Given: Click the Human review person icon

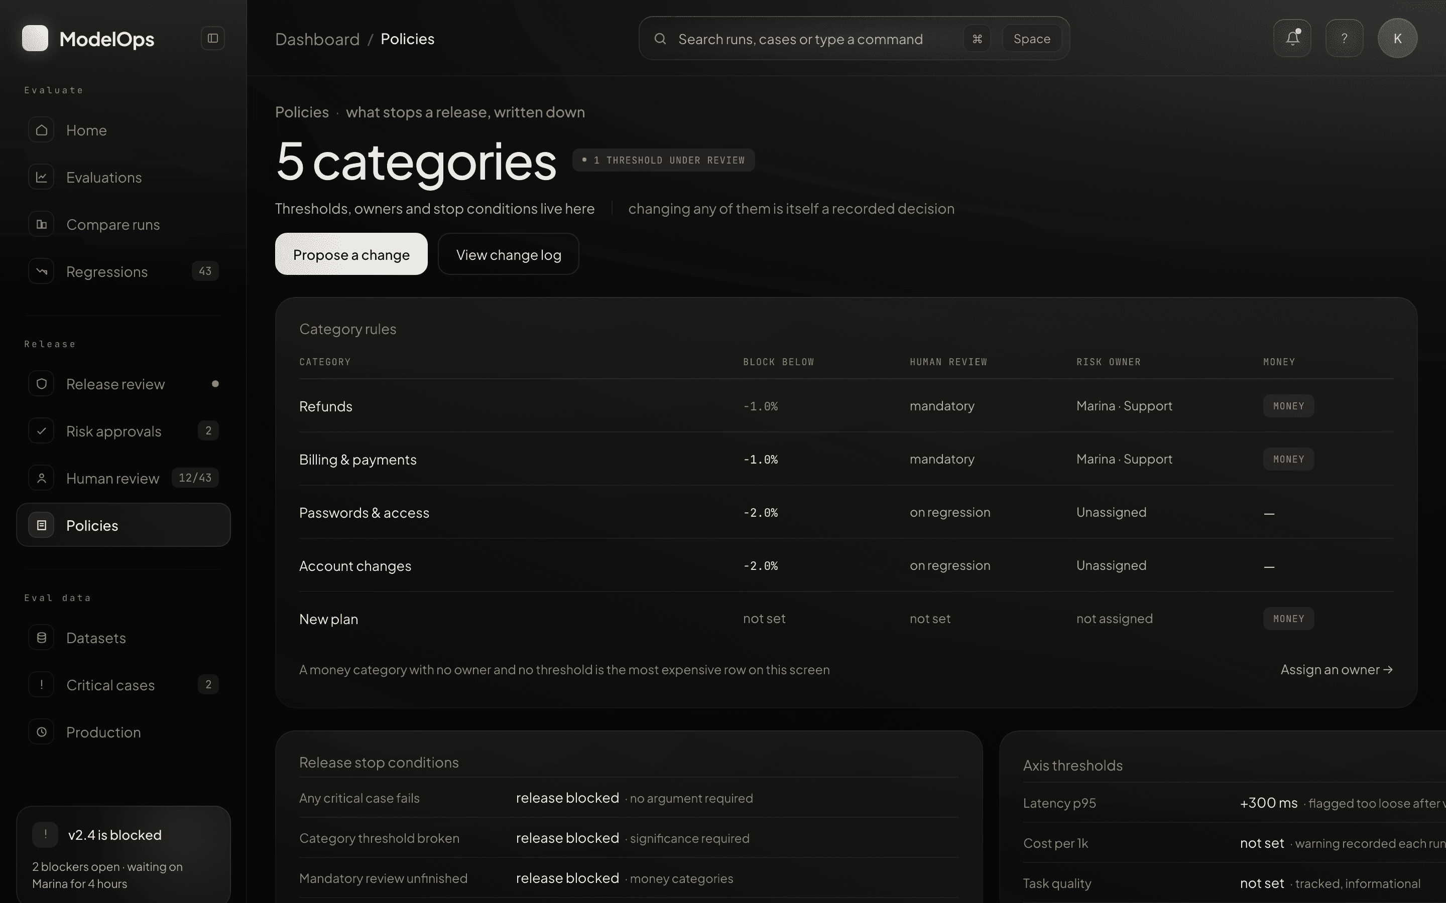Looking at the screenshot, I should (41, 479).
